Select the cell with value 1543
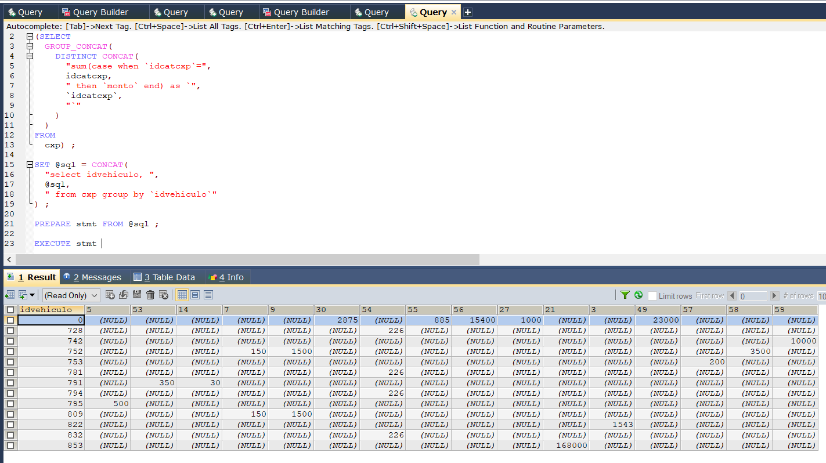Screen dimensions: 826x463 [612, 425]
